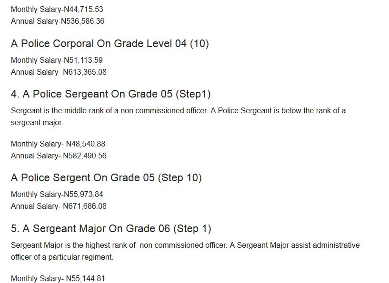
Task: Click the Monthly Salary N48,540.88 text
Action: (x=58, y=144)
